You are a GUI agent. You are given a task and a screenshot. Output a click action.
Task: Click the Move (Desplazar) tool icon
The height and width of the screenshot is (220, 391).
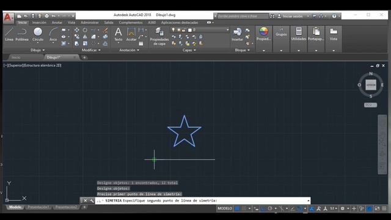[x=76, y=30]
